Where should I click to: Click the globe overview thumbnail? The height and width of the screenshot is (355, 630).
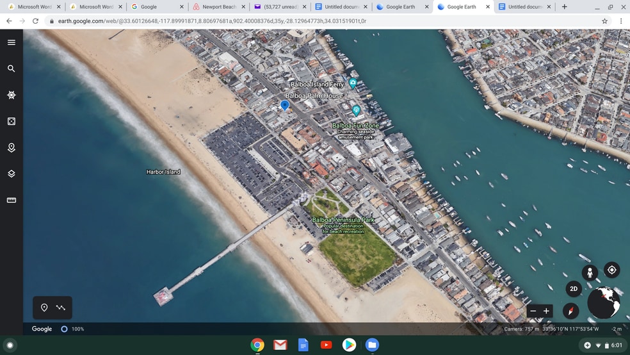603,302
